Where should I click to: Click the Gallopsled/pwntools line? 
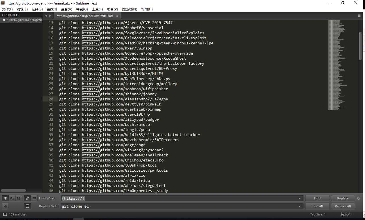pyautogui.click(x=114, y=170)
